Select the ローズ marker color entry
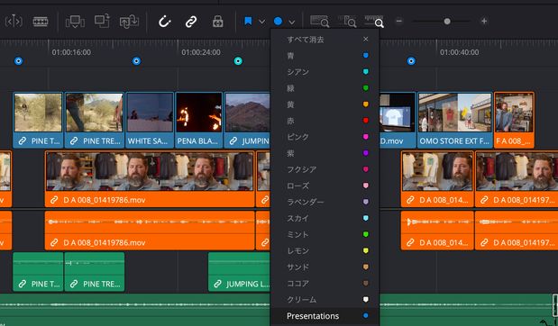 [x=325, y=186]
